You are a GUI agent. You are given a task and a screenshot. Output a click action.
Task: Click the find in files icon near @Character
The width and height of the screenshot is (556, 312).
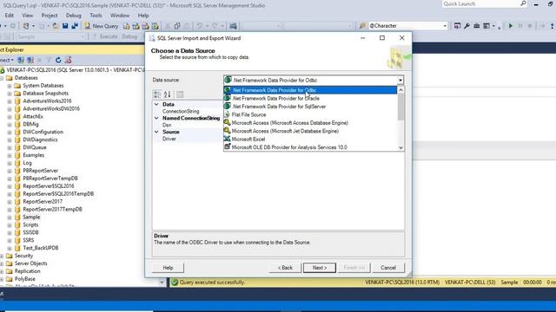pos(362,26)
